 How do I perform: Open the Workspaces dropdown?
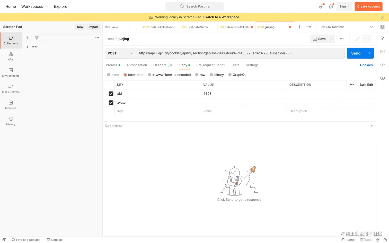(34, 6)
